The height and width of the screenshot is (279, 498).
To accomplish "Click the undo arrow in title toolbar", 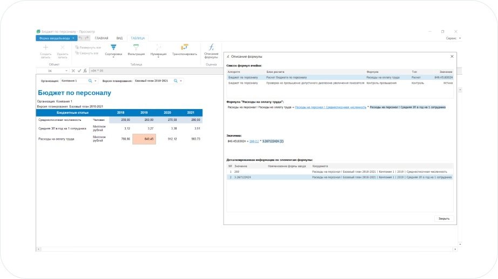I will [80, 38].
